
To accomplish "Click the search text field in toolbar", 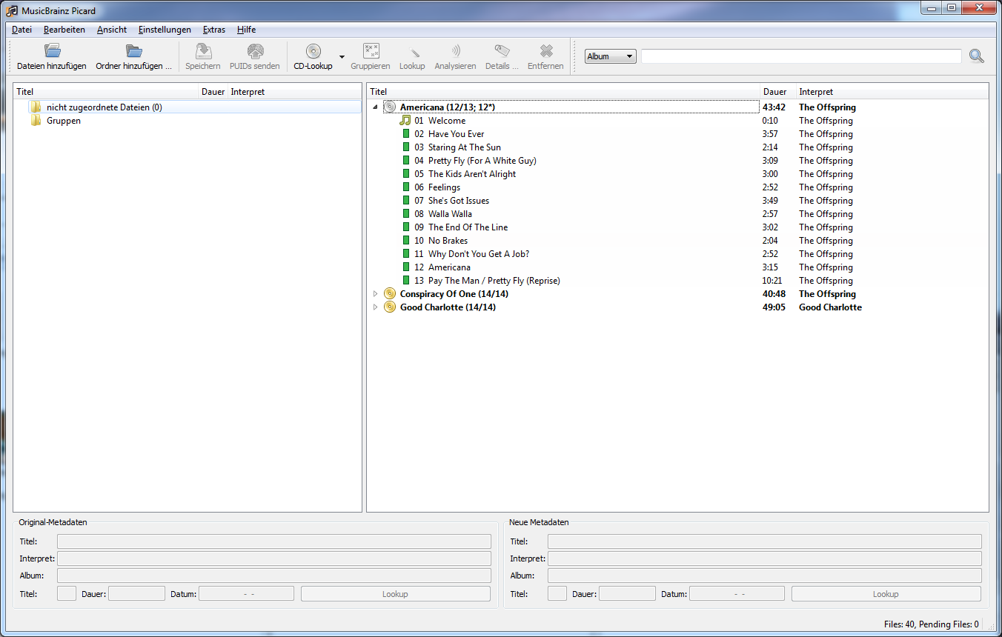I will (800, 56).
